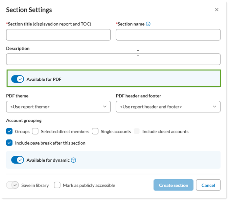
Task: Focus the Section name input field
Action: coord(168,35)
